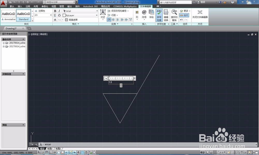Open 项目符号和编号 bullets and numbering menu
The width and height of the screenshot is (259, 155).
[118, 11]
